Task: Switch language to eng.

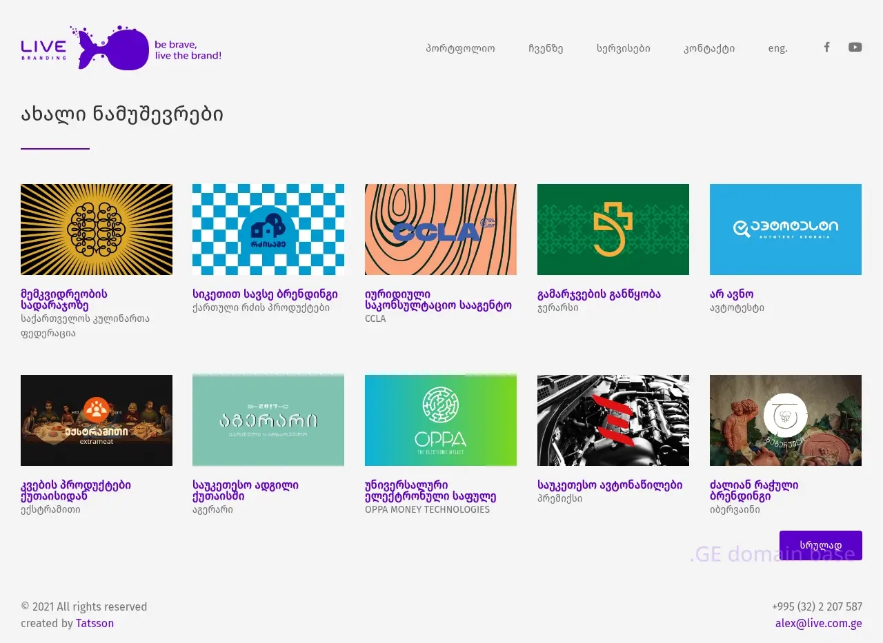Action: [x=777, y=48]
